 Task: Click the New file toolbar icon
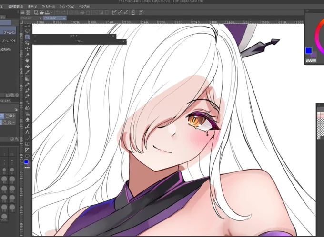tap(36, 12)
